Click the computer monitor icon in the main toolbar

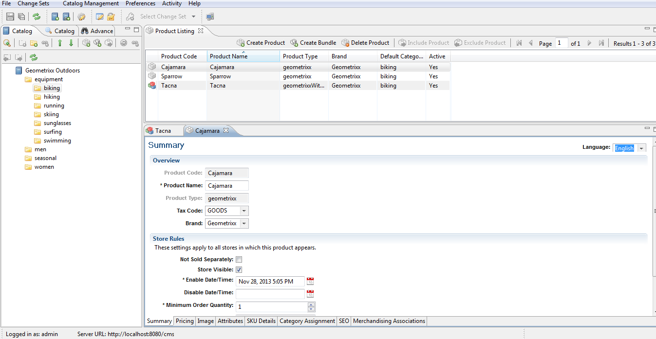[210, 17]
